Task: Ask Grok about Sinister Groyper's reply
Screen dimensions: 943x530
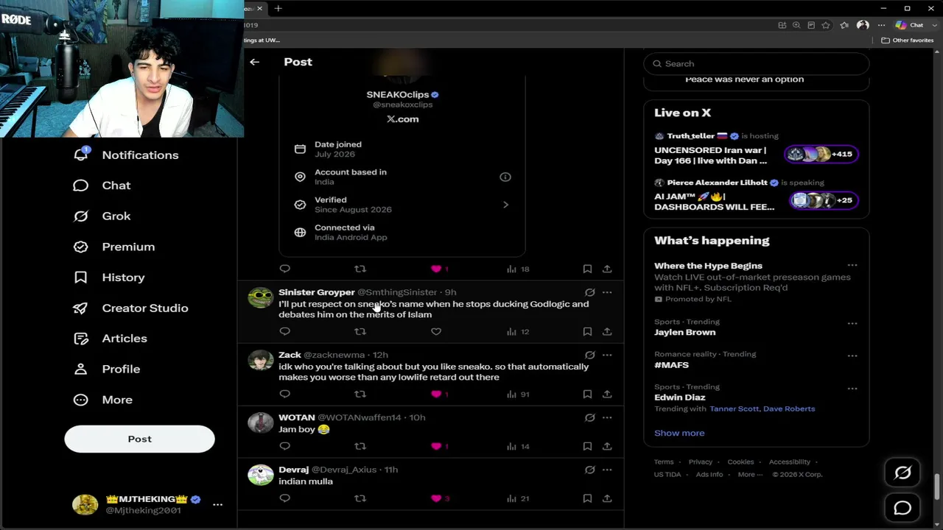Action: tap(589, 292)
